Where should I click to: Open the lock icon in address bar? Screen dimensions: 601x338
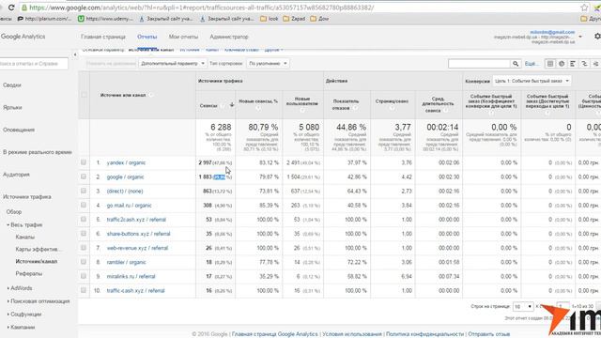[x=24, y=8]
